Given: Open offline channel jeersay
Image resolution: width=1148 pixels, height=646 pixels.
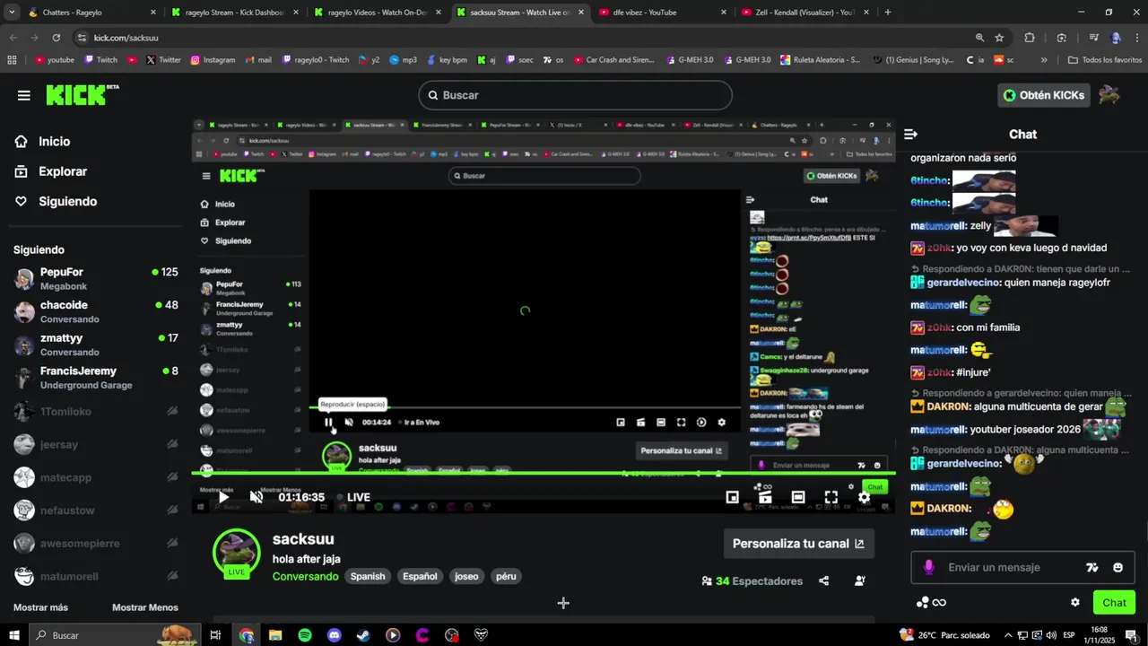Looking at the screenshot, I should coord(96,444).
